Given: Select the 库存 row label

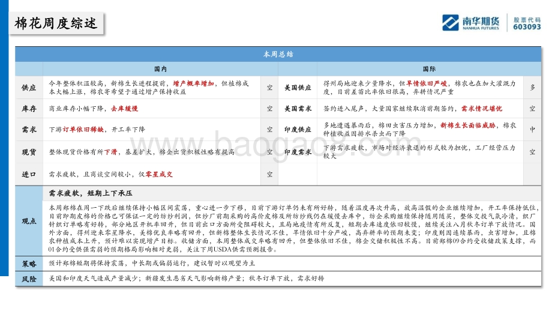Looking at the screenshot, I should click(29, 109).
